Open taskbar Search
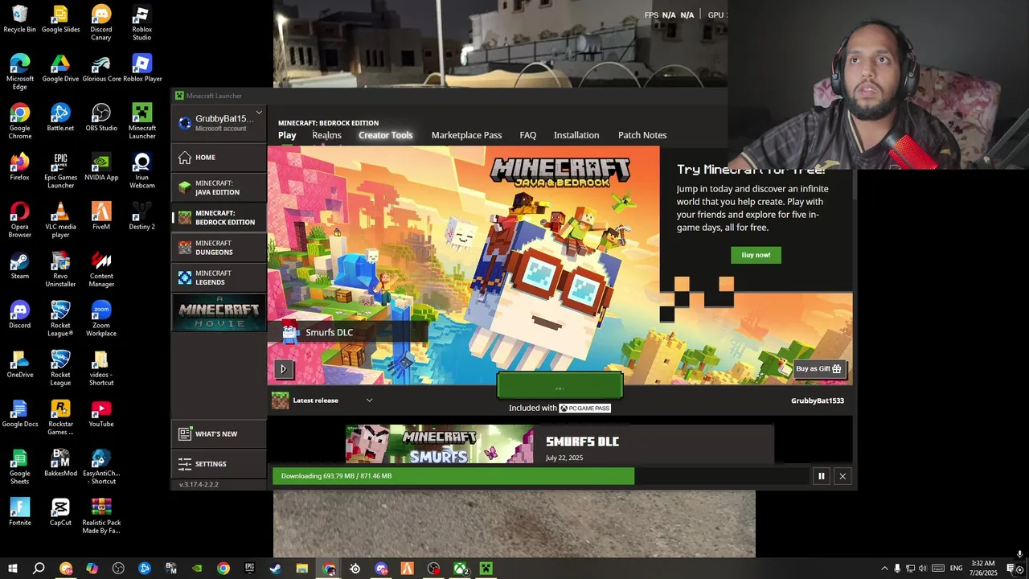Screen dimensions: 1029x579 (x=39, y=569)
